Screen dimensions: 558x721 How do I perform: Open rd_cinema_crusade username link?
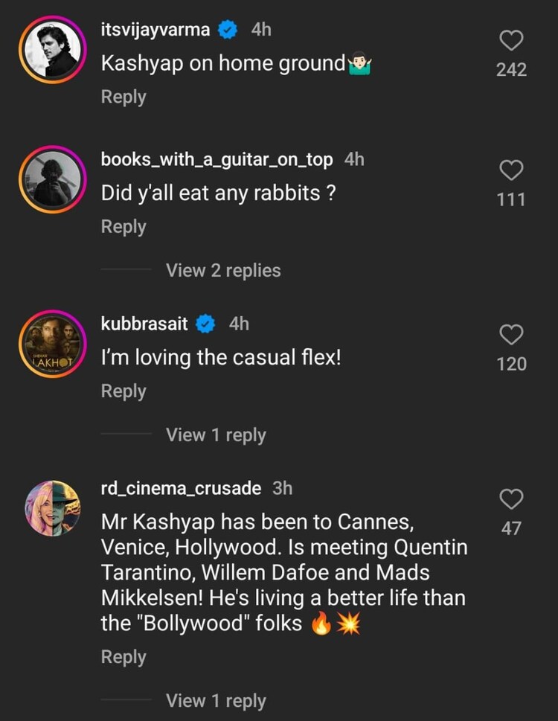181,488
